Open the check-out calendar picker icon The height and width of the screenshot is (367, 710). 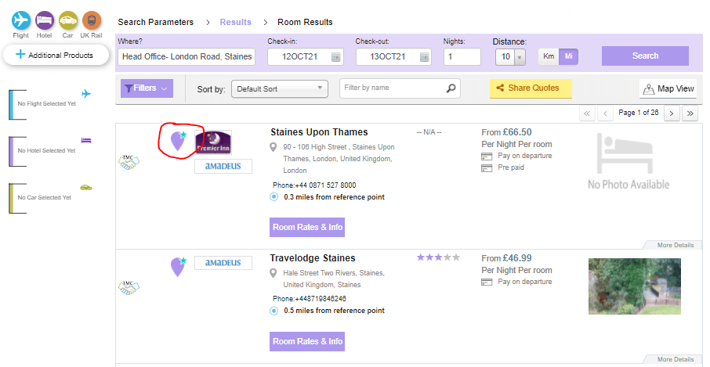[424, 57]
